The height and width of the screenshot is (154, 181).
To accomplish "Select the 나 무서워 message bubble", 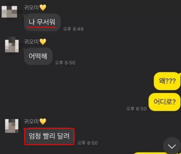I will point(42,22).
